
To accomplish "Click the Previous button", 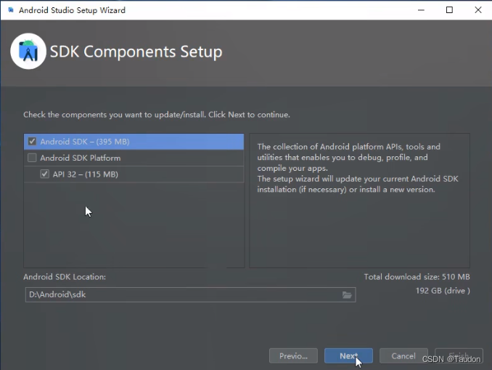I will point(293,356).
